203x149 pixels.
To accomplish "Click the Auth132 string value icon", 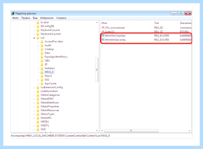I will pos(103,32).
